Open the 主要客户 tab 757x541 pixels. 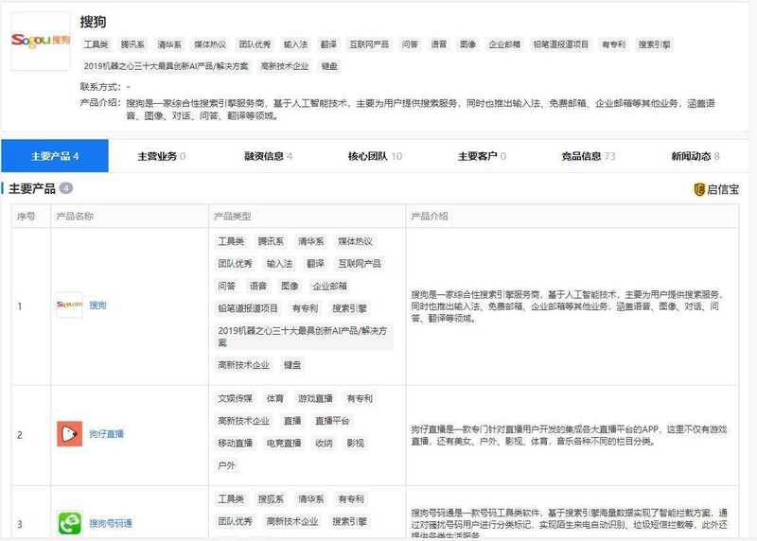tap(482, 156)
